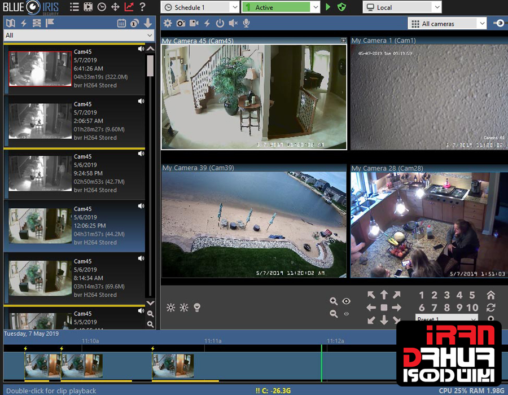Click the four-way move arrows icon
Image resolution: width=508 pixels, height=395 pixels.
[115, 7]
